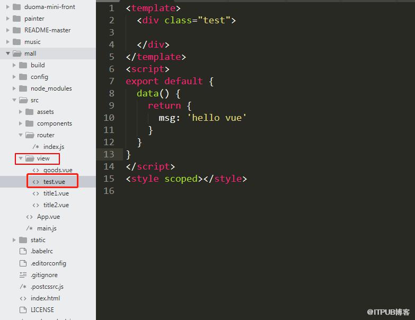The image size is (415, 320).
Task: Collapse the view folder arrow
Action: [x=21, y=158]
